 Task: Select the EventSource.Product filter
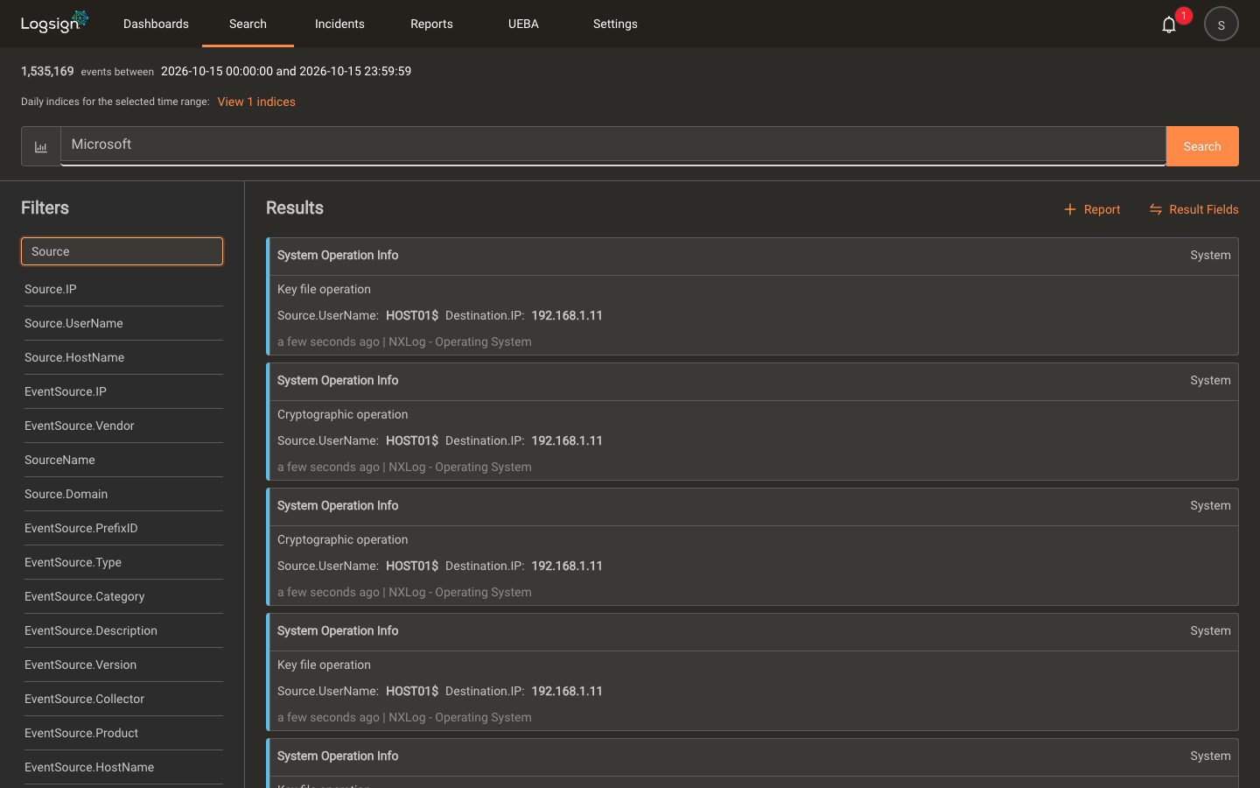pyautogui.click(x=123, y=733)
